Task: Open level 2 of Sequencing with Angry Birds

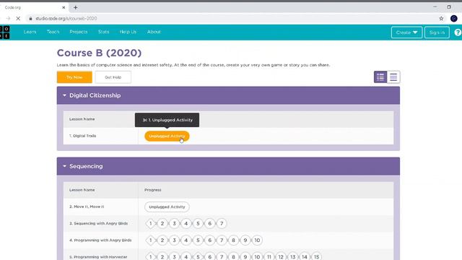Action: point(162,224)
